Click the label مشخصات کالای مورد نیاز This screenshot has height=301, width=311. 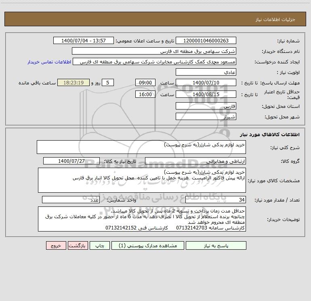(274, 181)
